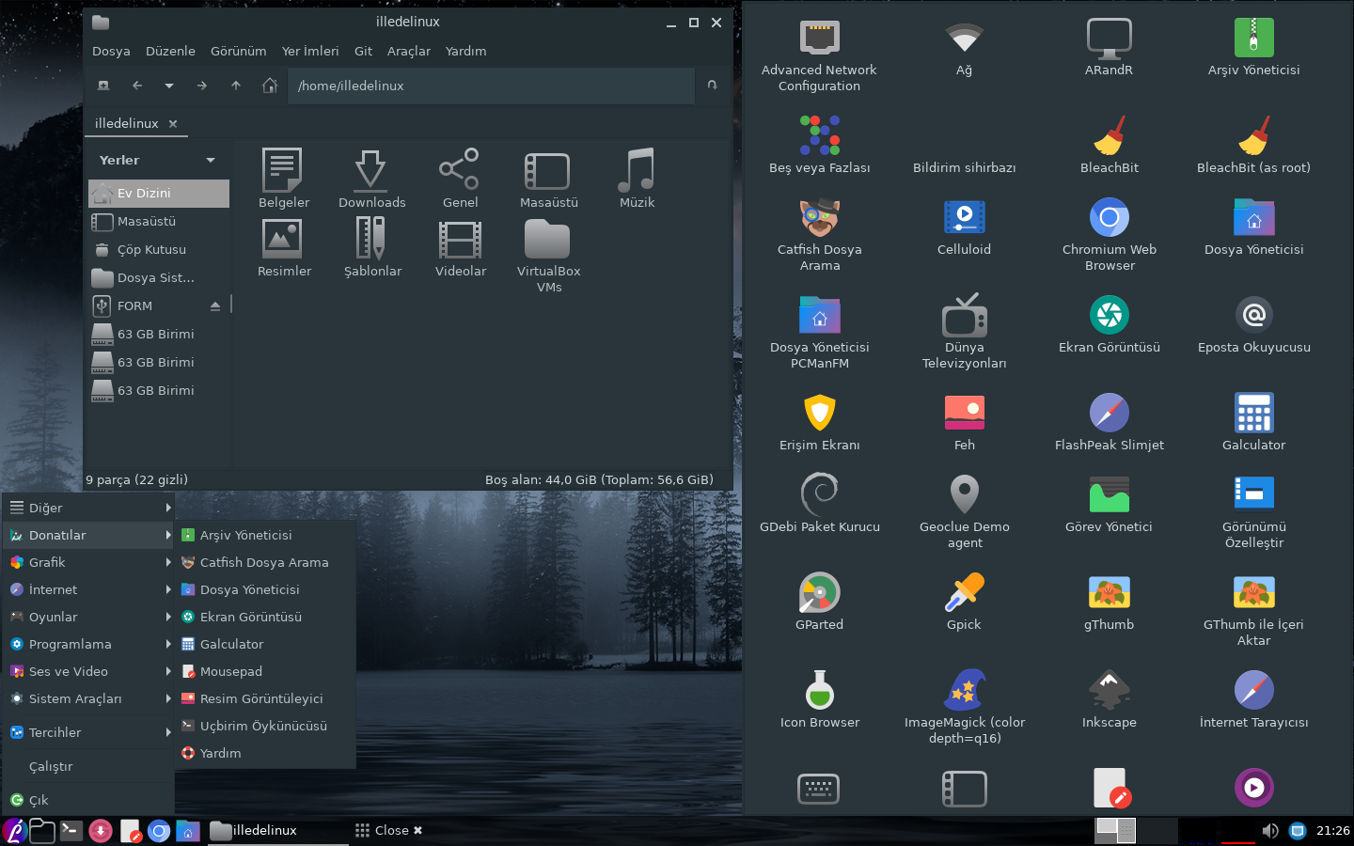The width and height of the screenshot is (1354, 846).
Task: Expand İnternet submenu
Action: tap(89, 589)
